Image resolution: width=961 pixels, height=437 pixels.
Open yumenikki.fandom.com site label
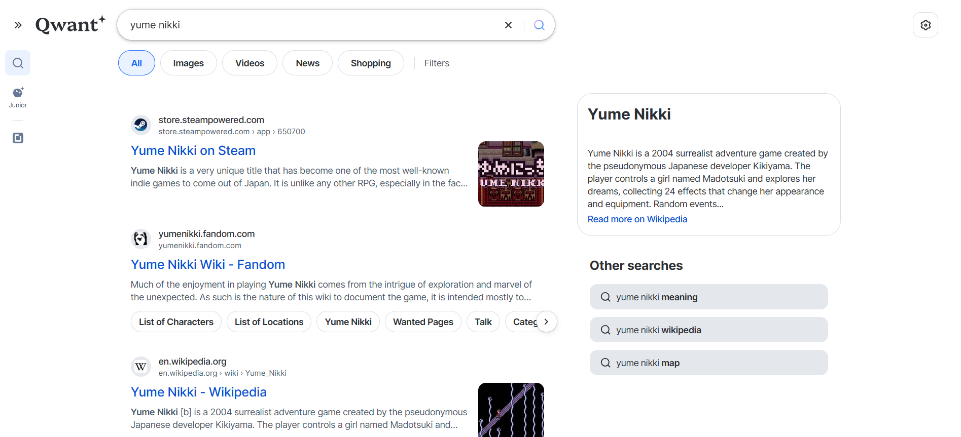point(206,234)
